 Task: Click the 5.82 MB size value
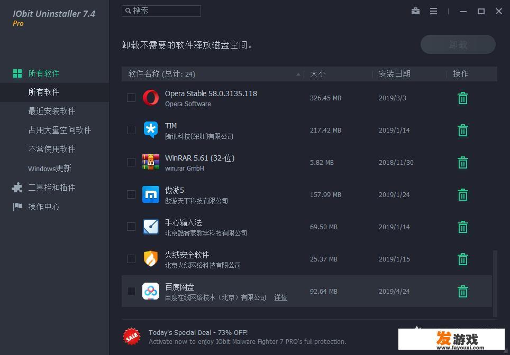(322, 162)
